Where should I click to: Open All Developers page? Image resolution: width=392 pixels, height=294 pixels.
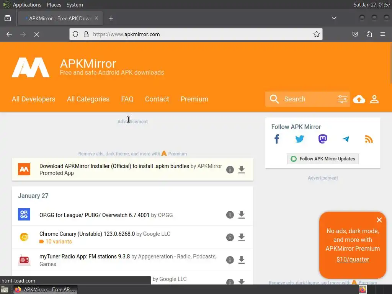34,99
